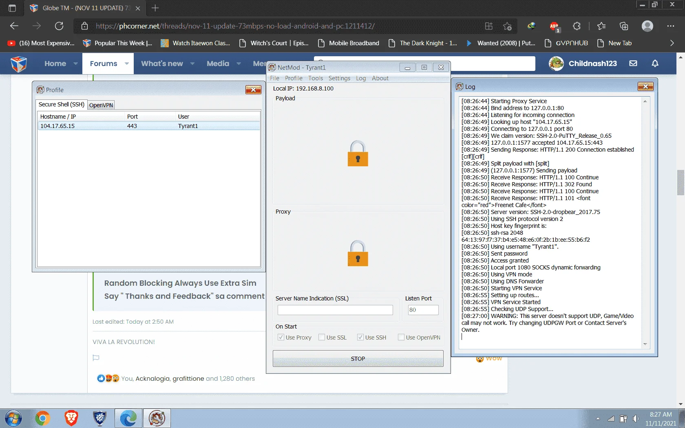Screen dimensions: 685x428
Task: Click the browser address bar URL
Action: point(235,26)
